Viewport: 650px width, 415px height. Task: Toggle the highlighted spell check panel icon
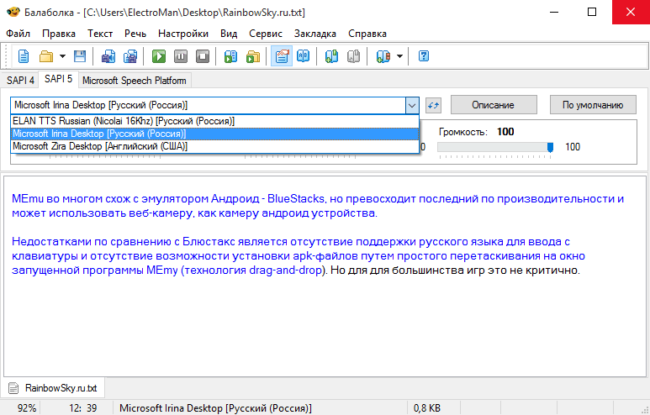282,56
